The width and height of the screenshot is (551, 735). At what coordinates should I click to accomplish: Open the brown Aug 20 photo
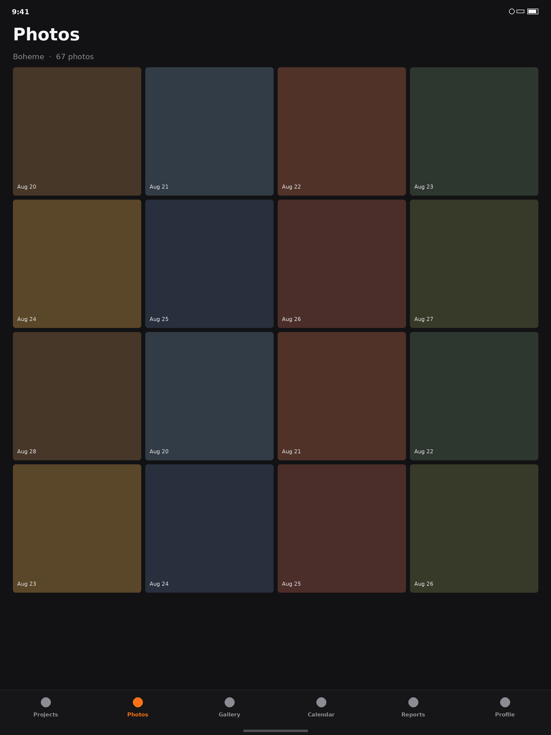77,131
